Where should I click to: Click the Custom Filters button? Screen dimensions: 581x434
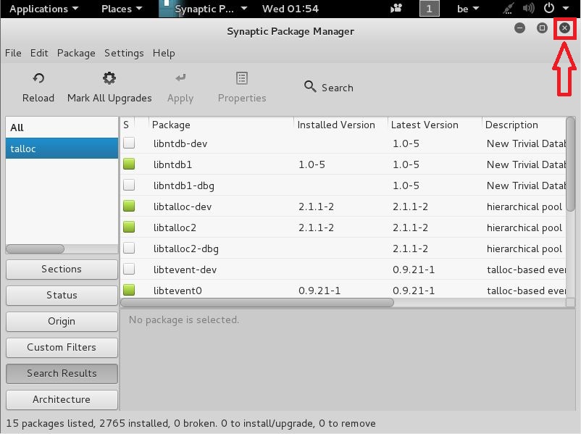62,347
